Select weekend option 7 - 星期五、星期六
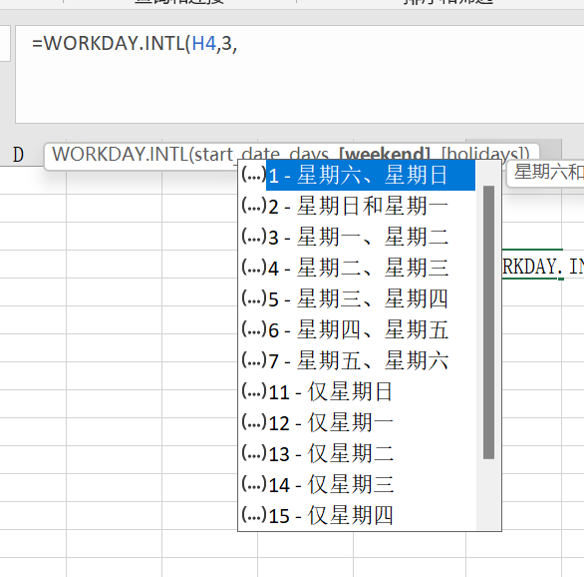The width and height of the screenshot is (584, 577). (x=358, y=360)
